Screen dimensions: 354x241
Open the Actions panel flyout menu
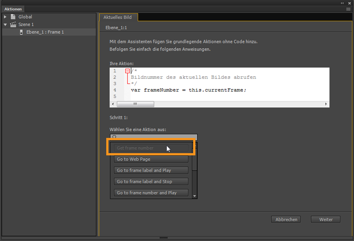tap(348, 9)
